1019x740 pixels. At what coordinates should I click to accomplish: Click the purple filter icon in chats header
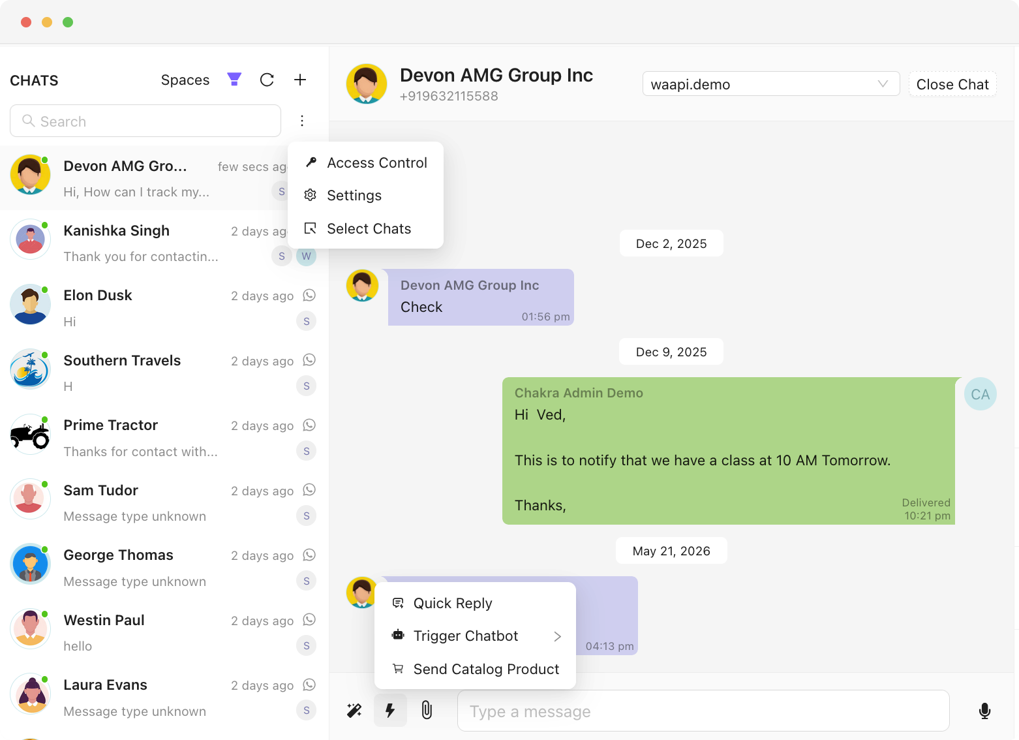point(234,80)
